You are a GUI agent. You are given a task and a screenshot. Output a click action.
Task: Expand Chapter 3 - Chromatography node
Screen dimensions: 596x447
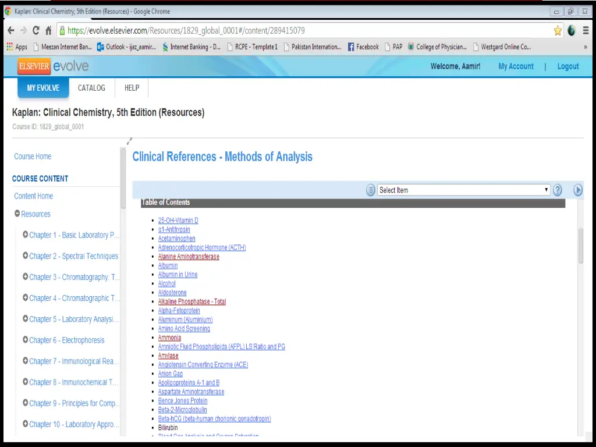[25, 276]
